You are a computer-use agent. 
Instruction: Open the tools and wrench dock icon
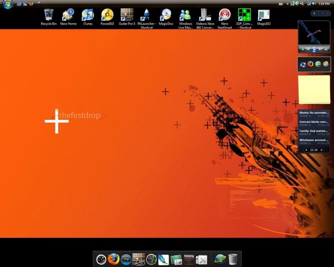[x=202, y=260]
